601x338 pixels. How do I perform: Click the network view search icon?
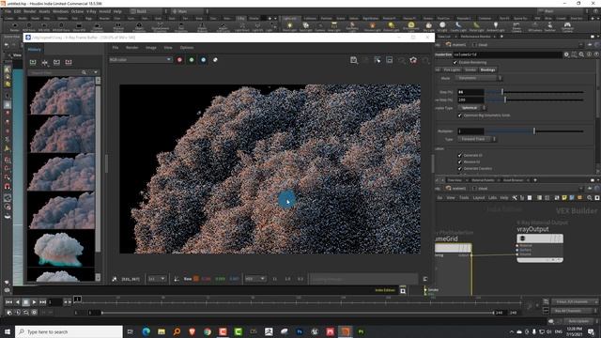click(590, 198)
